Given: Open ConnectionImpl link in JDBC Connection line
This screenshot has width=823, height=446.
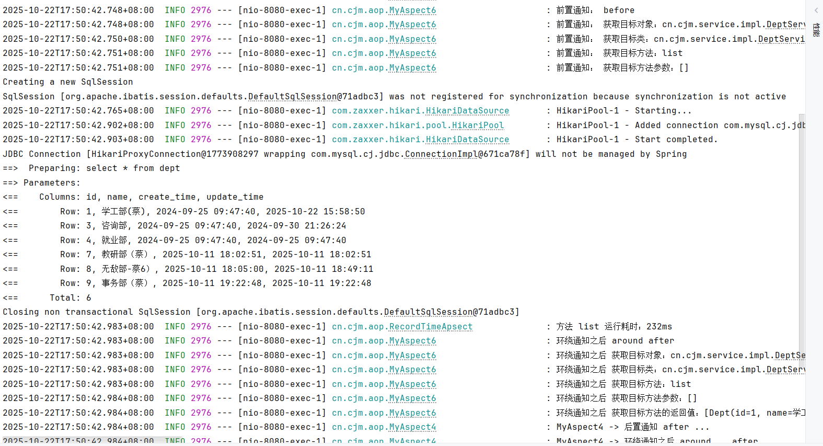Looking at the screenshot, I should (x=441, y=154).
